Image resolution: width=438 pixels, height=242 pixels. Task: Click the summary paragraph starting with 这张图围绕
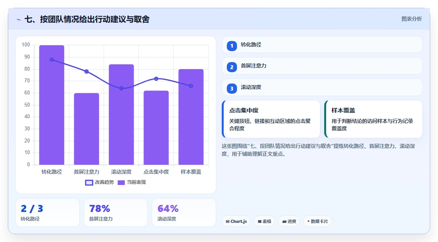(x=318, y=150)
